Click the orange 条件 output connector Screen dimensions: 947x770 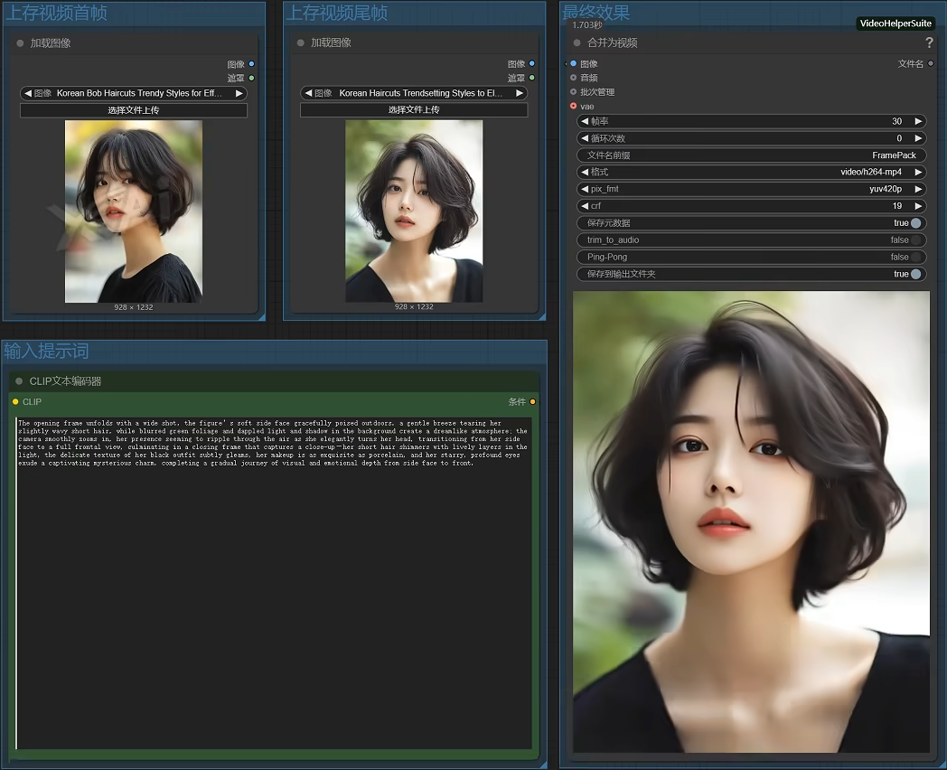pyautogui.click(x=532, y=402)
